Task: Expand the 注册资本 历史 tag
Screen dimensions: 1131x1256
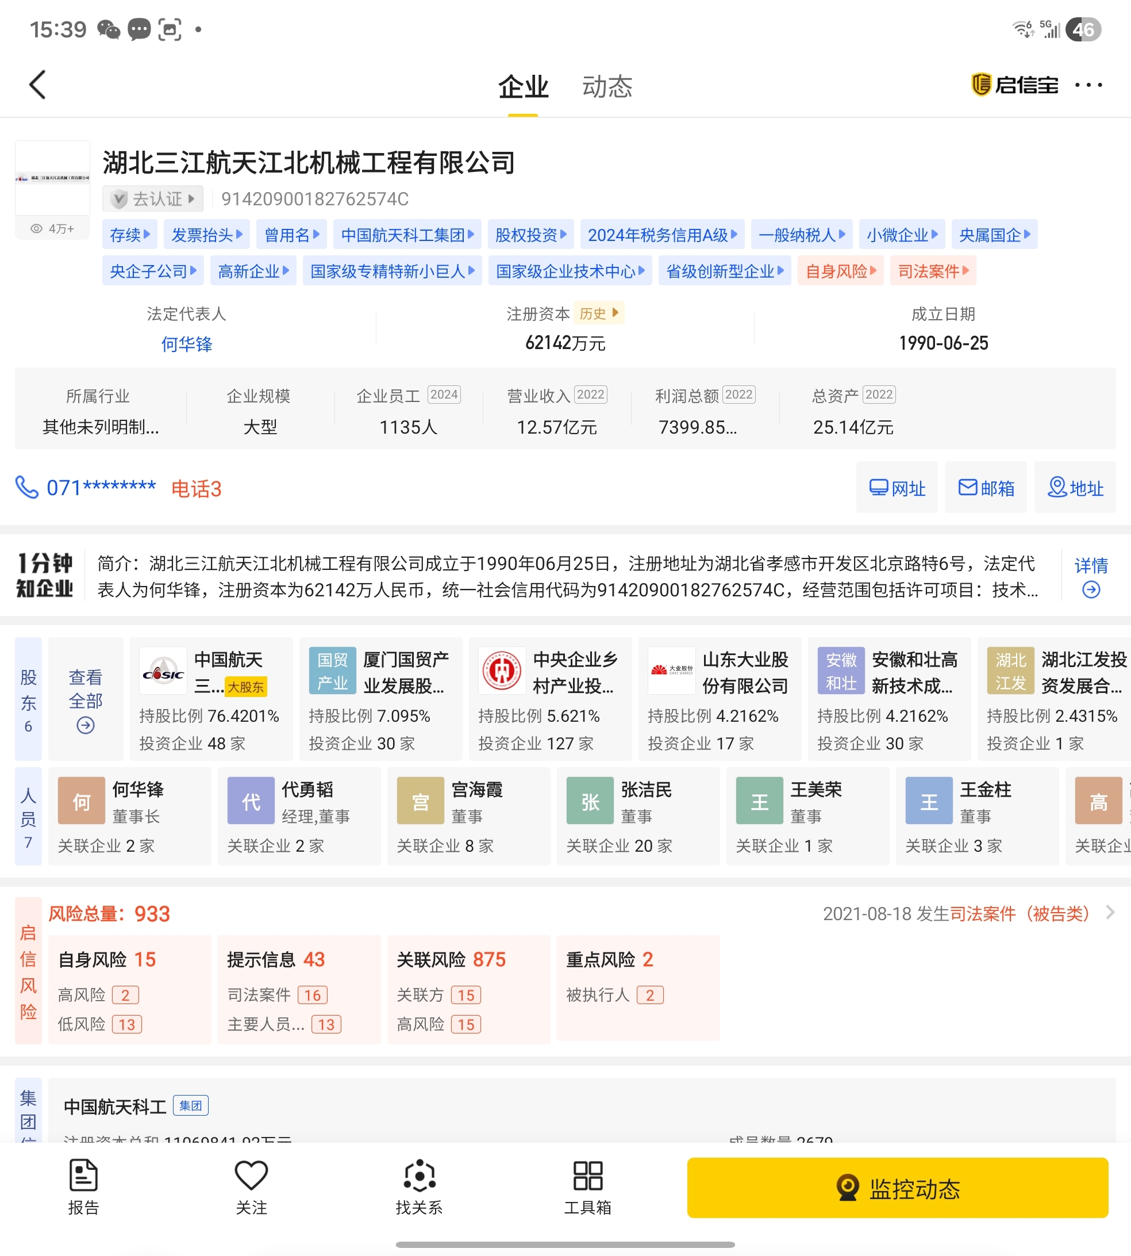Action: click(x=598, y=313)
